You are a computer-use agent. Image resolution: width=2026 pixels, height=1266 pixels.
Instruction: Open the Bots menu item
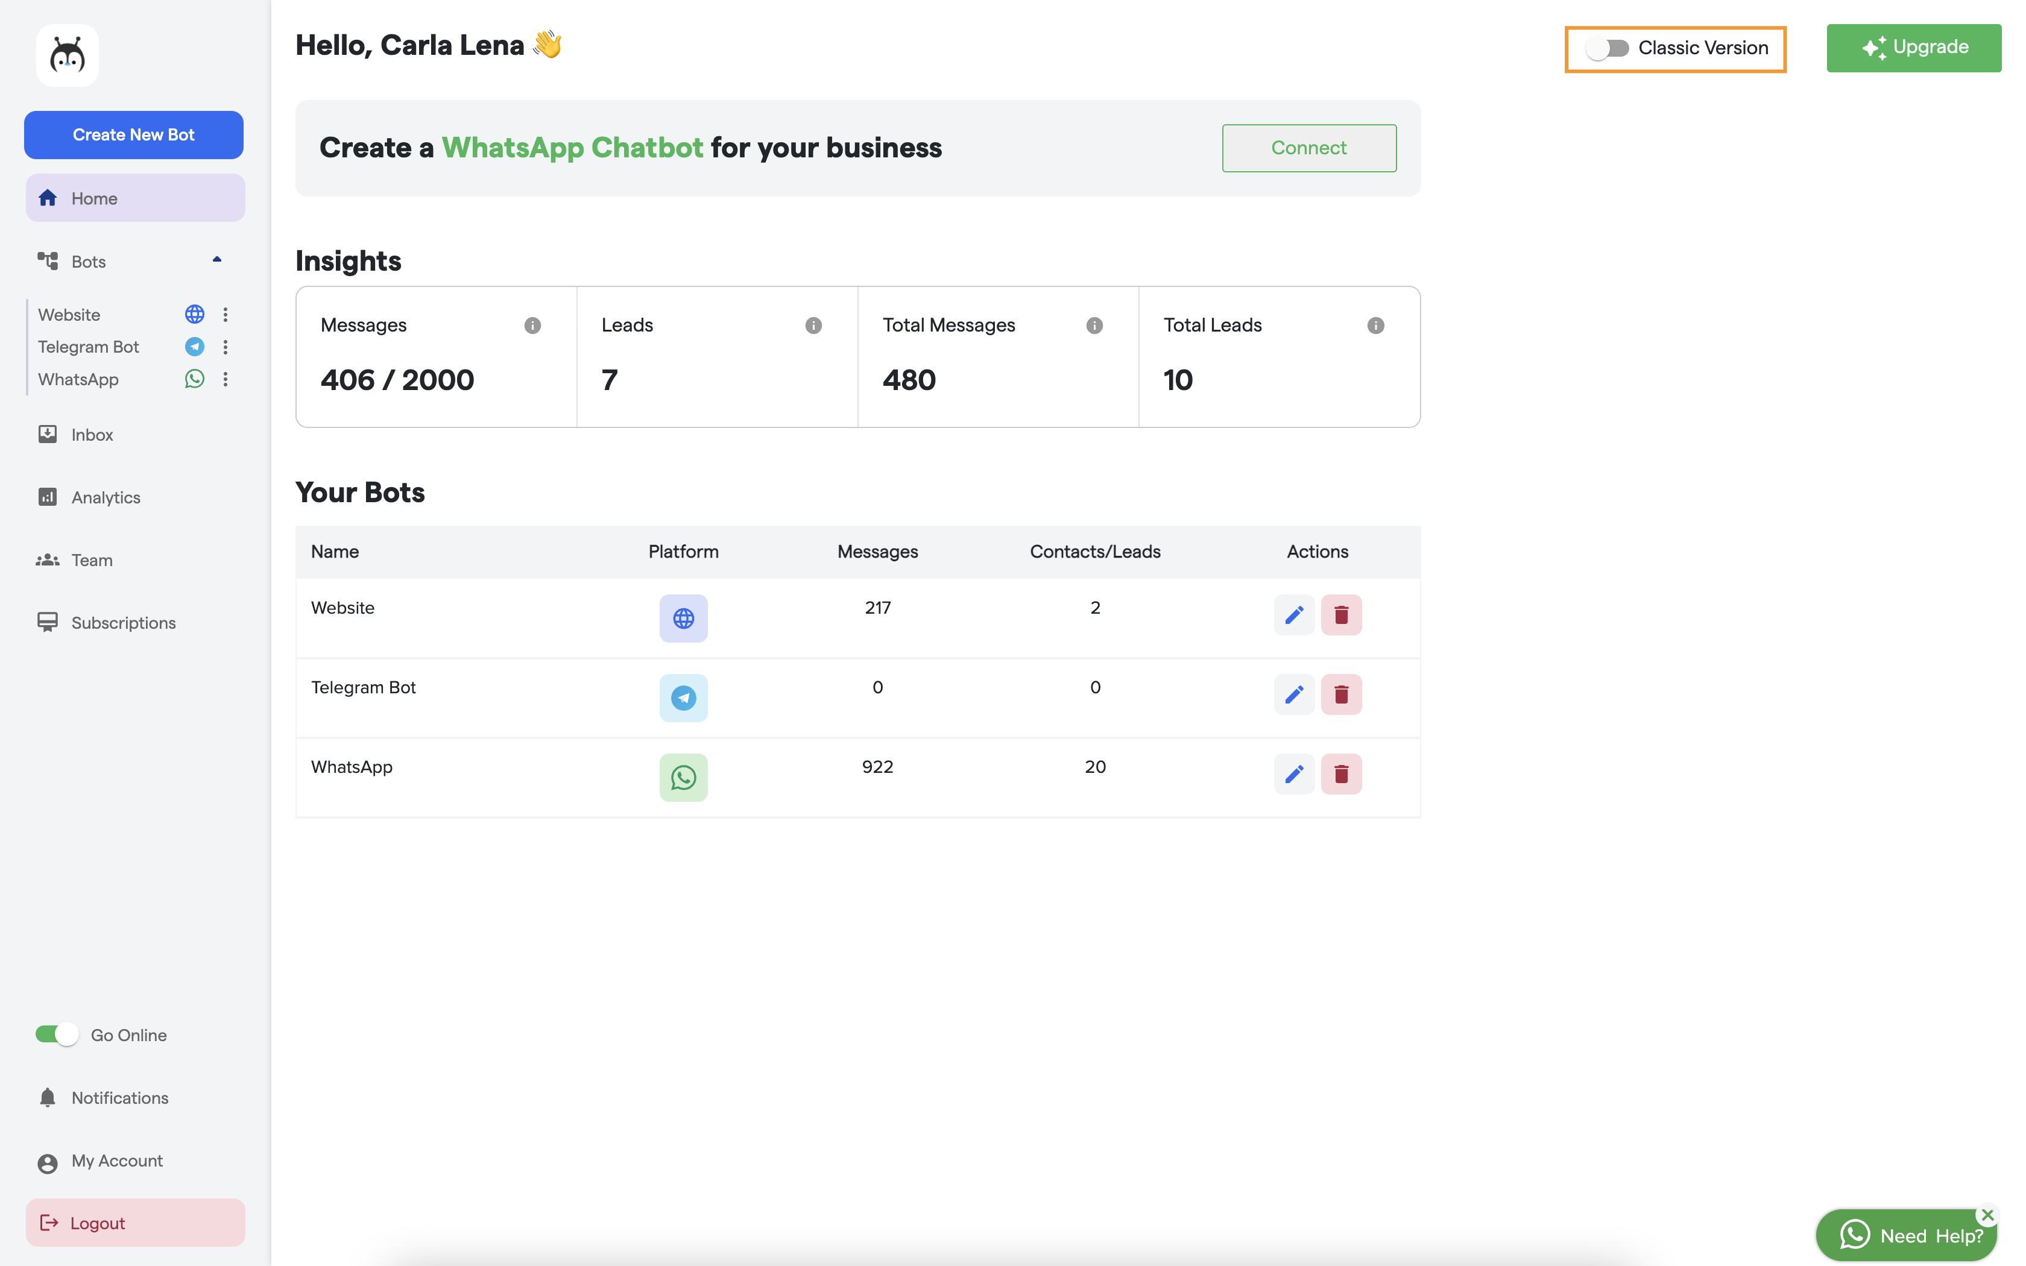(x=135, y=261)
